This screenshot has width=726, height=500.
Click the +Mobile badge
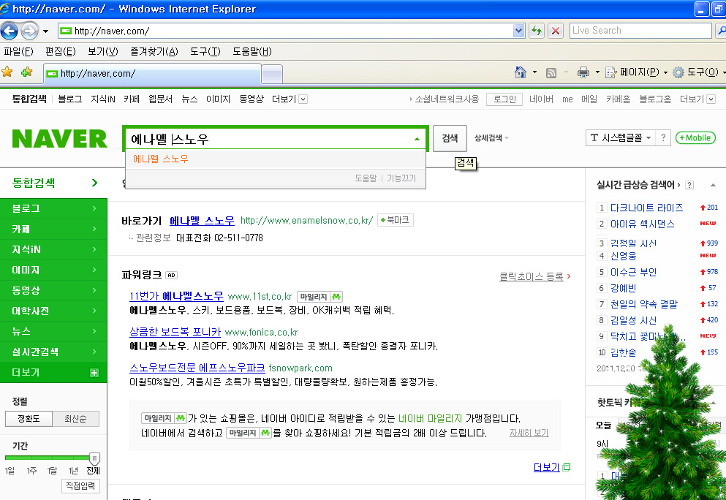(x=695, y=138)
